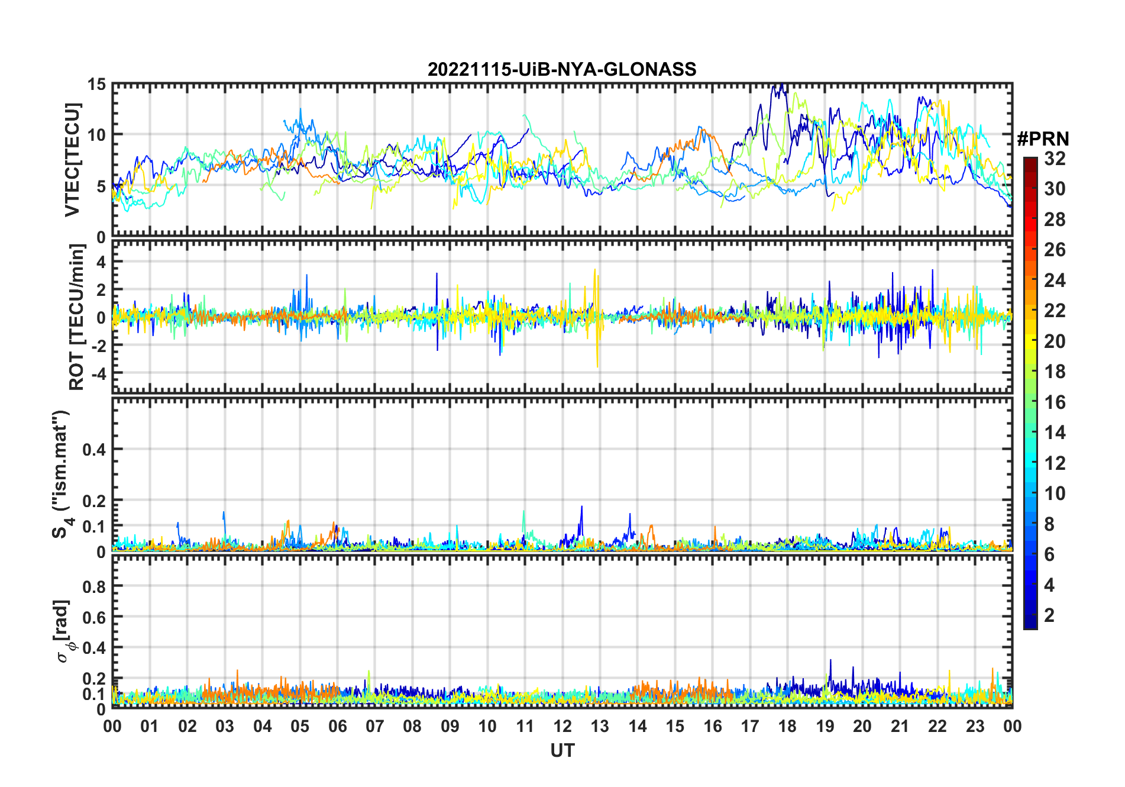Click x-axis tick label 12
1125x787 pixels.
point(562,727)
